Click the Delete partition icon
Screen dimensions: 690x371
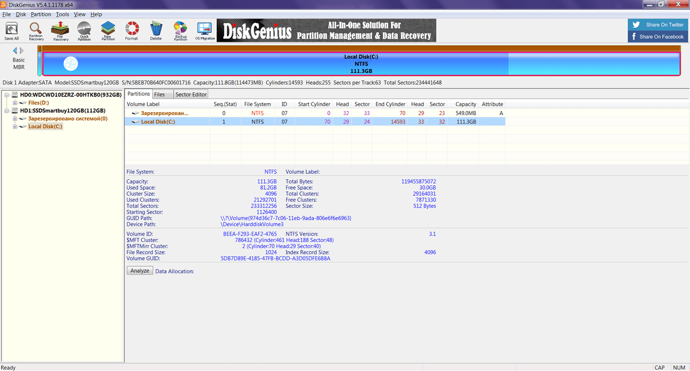(x=156, y=31)
